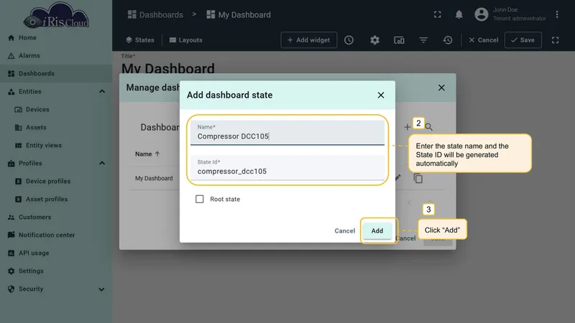
Task: Open the entity aliases icon
Action: click(x=399, y=40)
